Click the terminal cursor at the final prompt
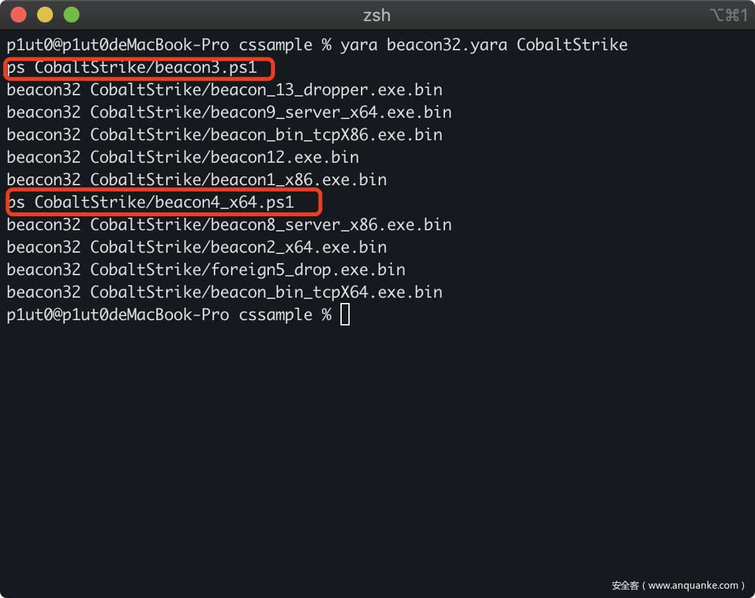 [345, 315]
